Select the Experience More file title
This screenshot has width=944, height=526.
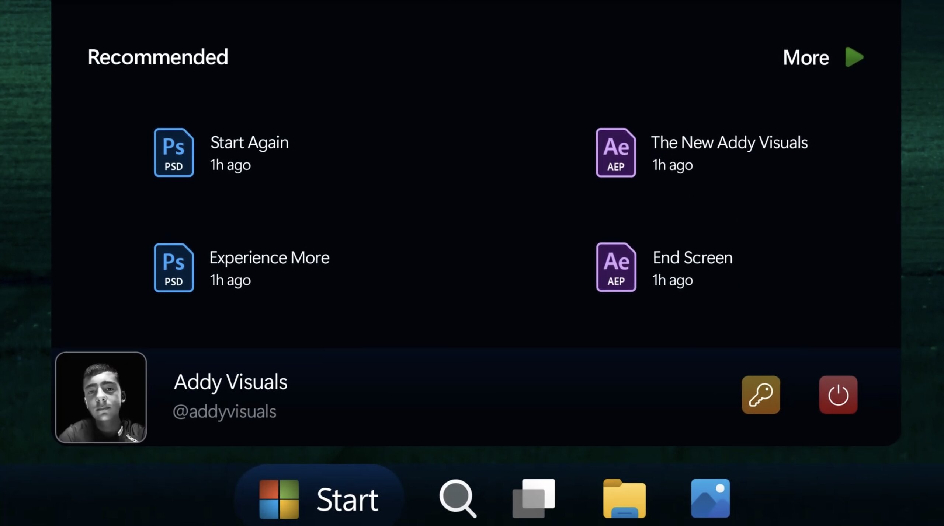(x=269, y=257)
